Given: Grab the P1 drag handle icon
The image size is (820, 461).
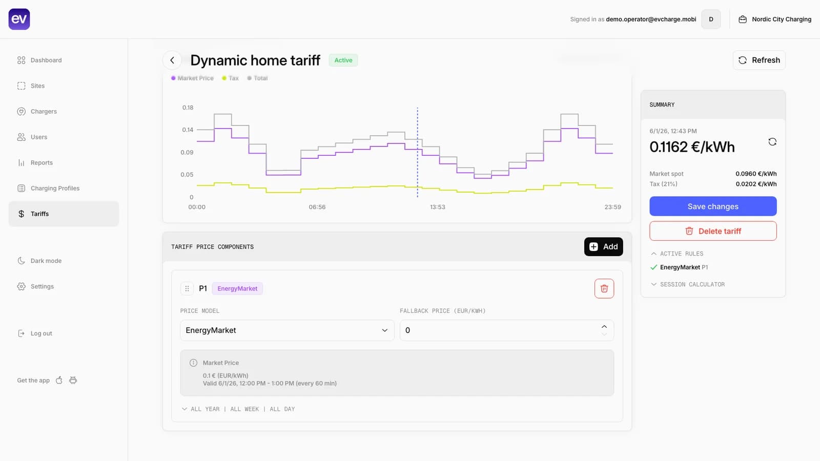Looking at the screenshot, I should tap(187, 288).
